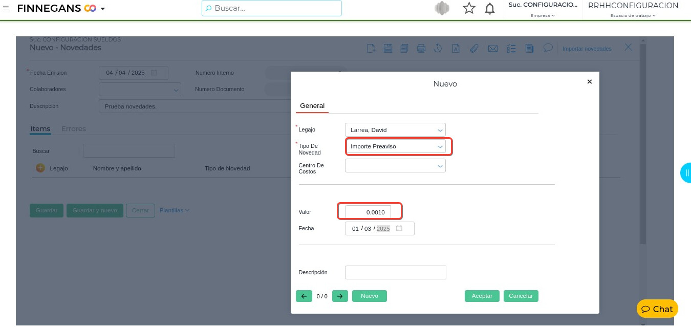Open the Centro De Costos dropdown
Image resolution: width=691 pixels, height=328 pixels.
pyautogui.click(x=395, y=166)
